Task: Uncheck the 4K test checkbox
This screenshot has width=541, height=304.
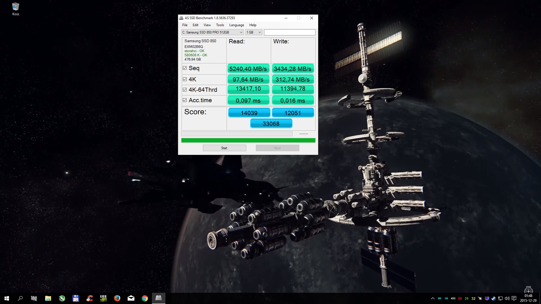Action: tap(185, 79)
